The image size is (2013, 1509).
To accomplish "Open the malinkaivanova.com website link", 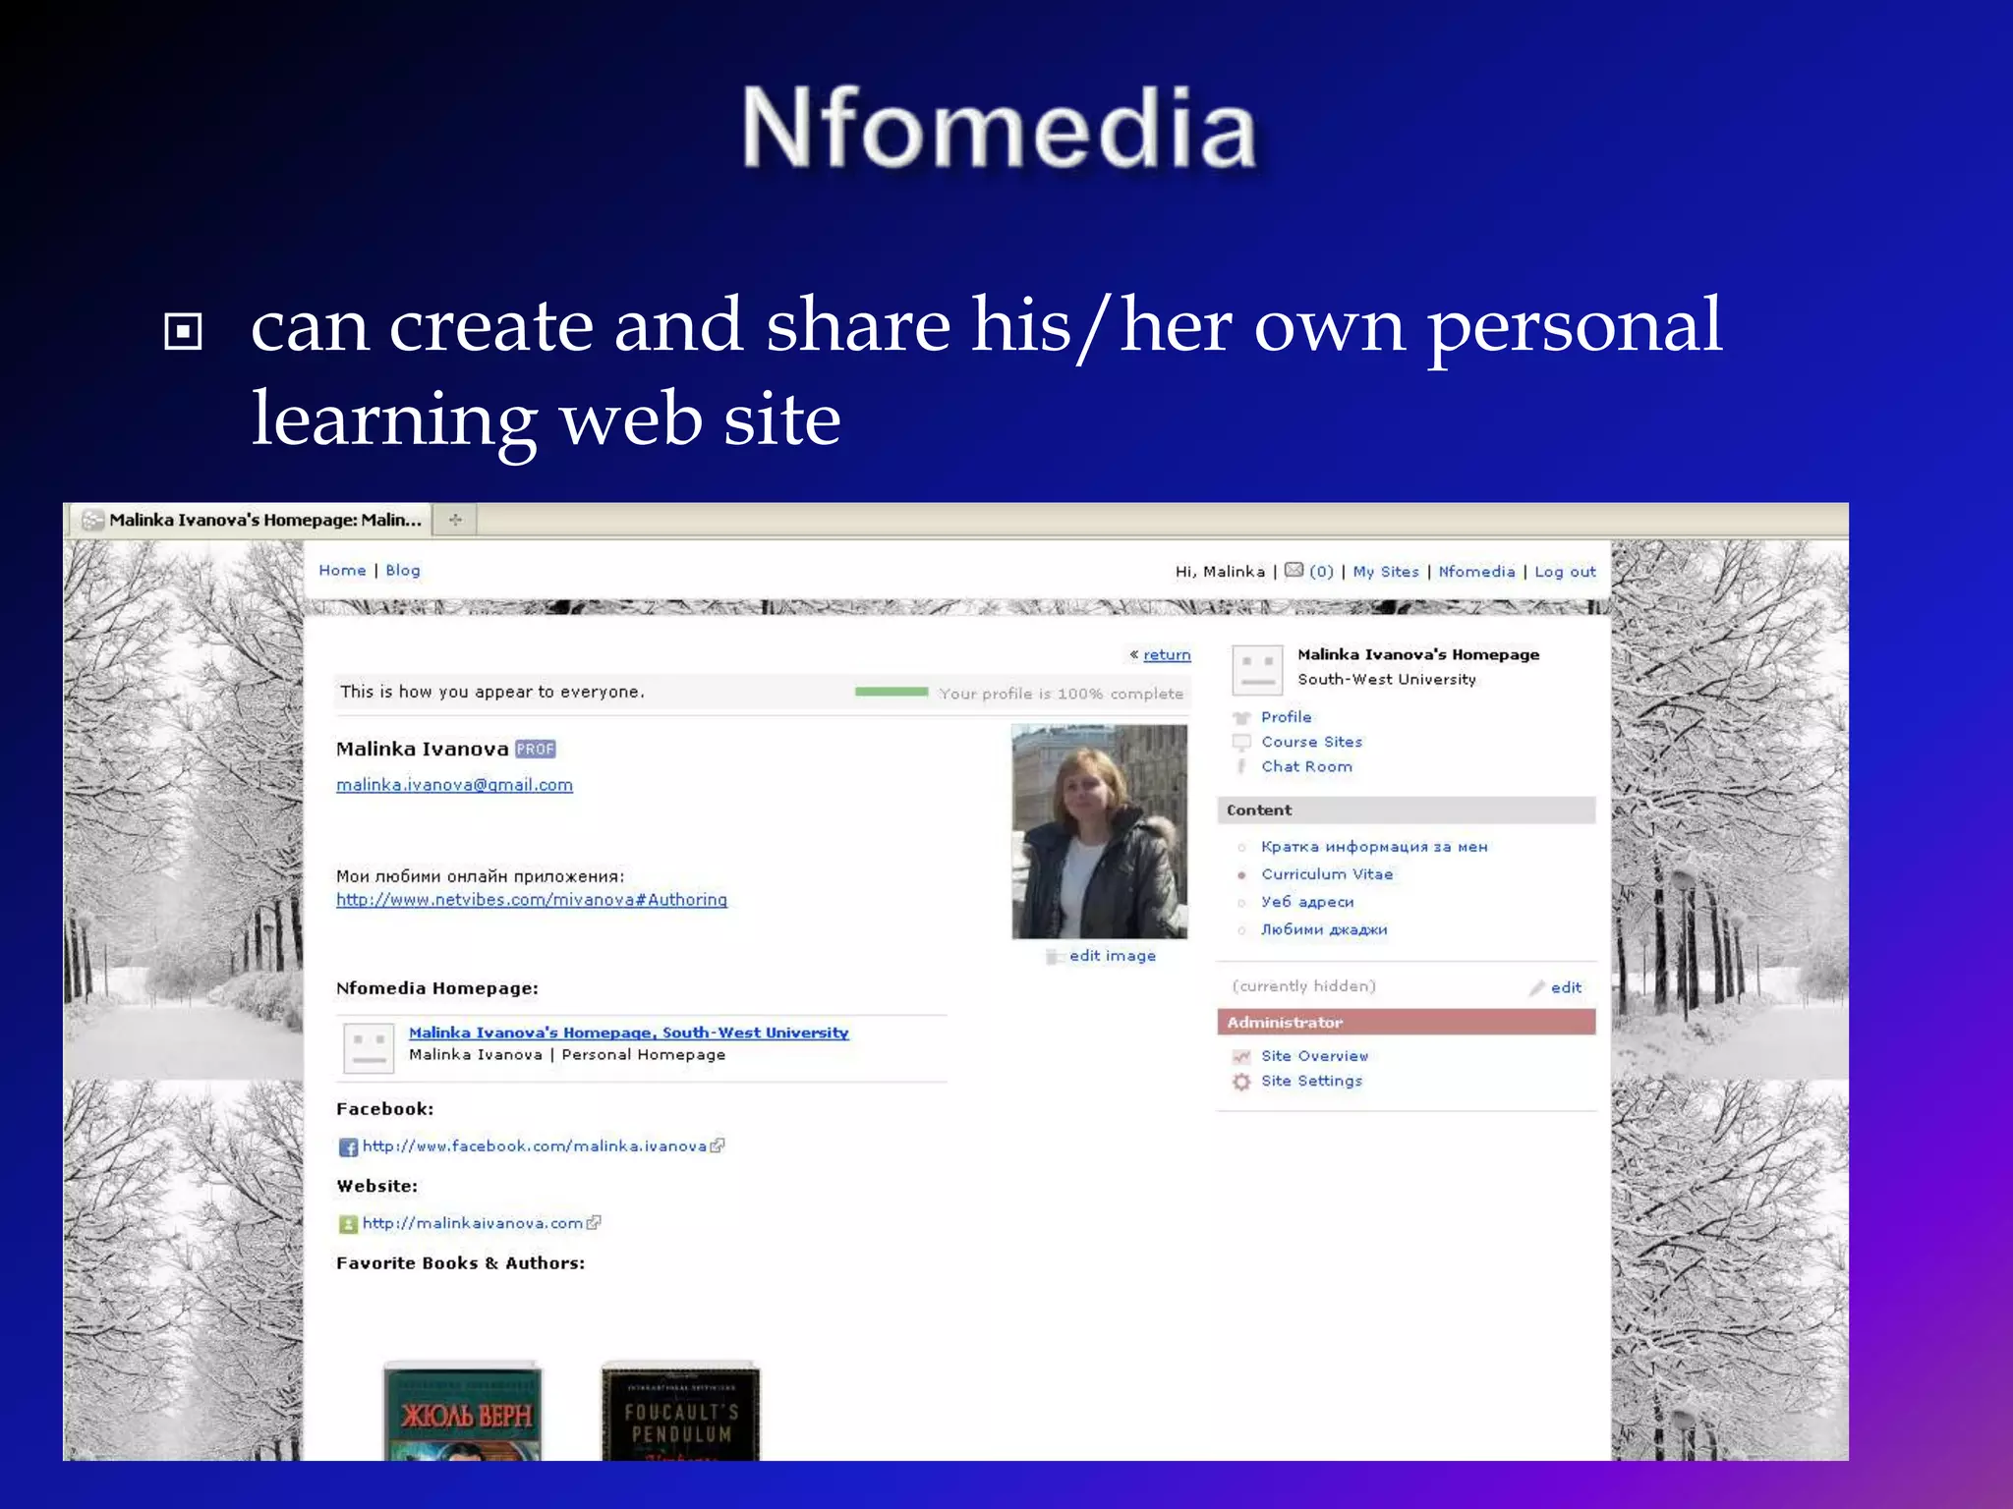I will click(x=472, y=1223).
